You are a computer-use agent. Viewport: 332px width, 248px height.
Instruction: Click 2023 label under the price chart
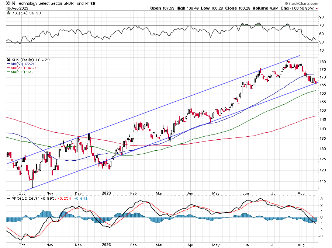click(x=106, y=193)
